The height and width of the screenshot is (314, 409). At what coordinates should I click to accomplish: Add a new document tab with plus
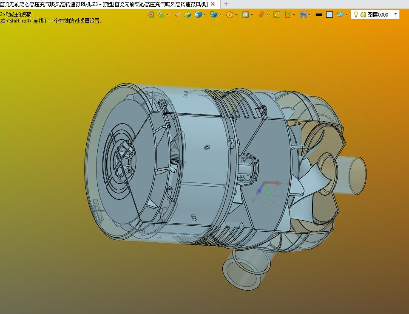pos(226,4)
